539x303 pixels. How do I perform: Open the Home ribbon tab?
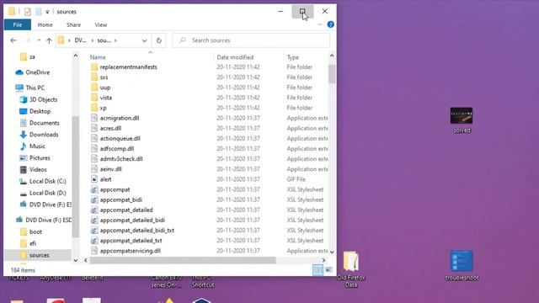(45, 24)
